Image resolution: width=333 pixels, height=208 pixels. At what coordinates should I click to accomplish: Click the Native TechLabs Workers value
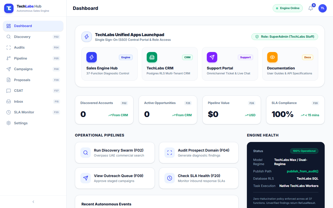(299, 186)
